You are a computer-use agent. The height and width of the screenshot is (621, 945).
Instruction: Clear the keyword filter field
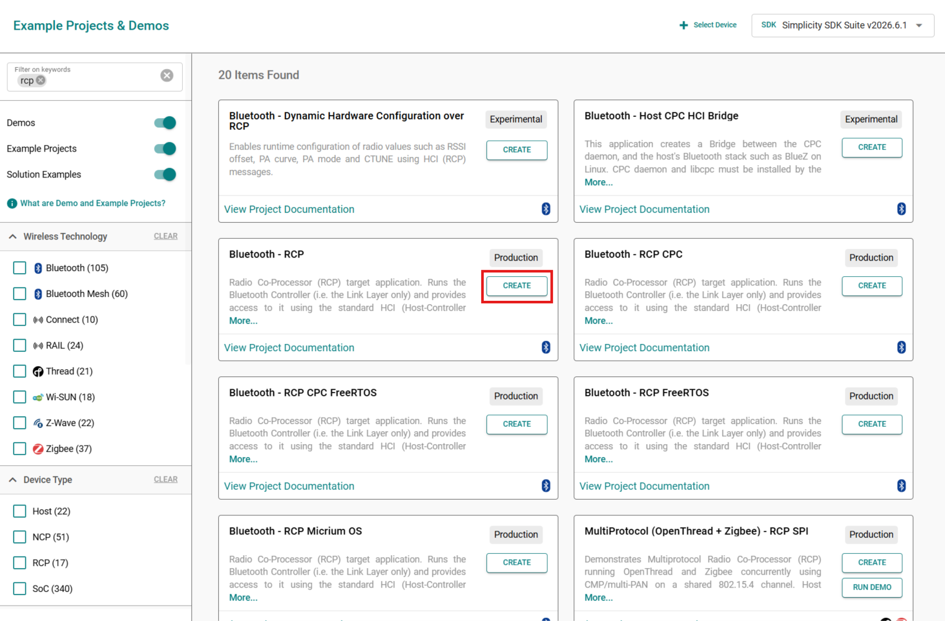tap(167, 76)
